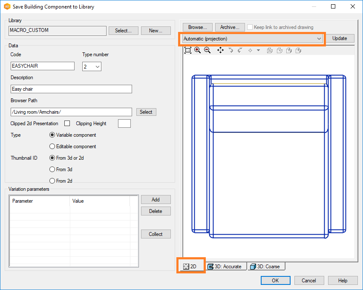
Task: Click the zoom in magnifier icon
Action: (x=198, y=50)
